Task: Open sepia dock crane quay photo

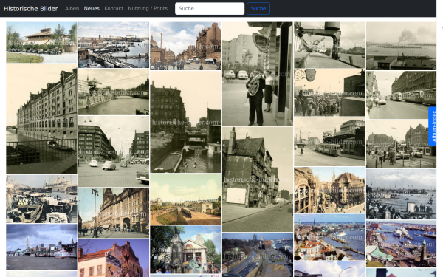Action: [x=329, y=45]
